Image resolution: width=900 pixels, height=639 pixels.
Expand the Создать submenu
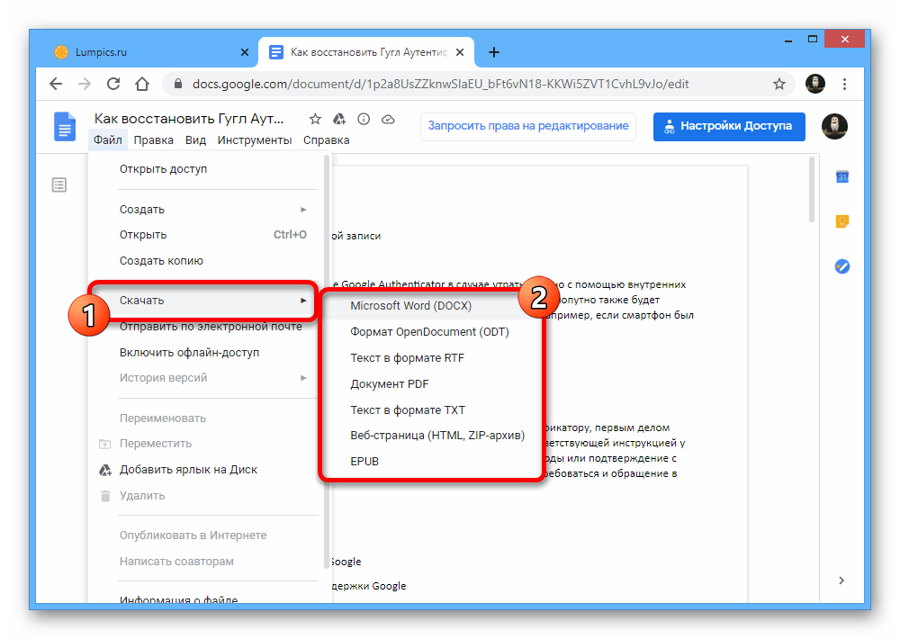212,209
